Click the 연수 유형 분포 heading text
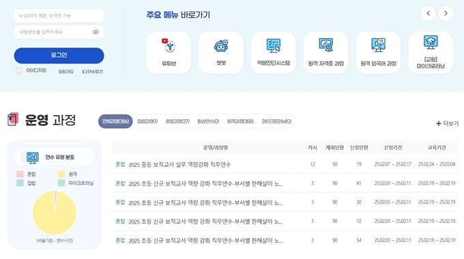This screenshot has height=259, width=464. [60, 157]
